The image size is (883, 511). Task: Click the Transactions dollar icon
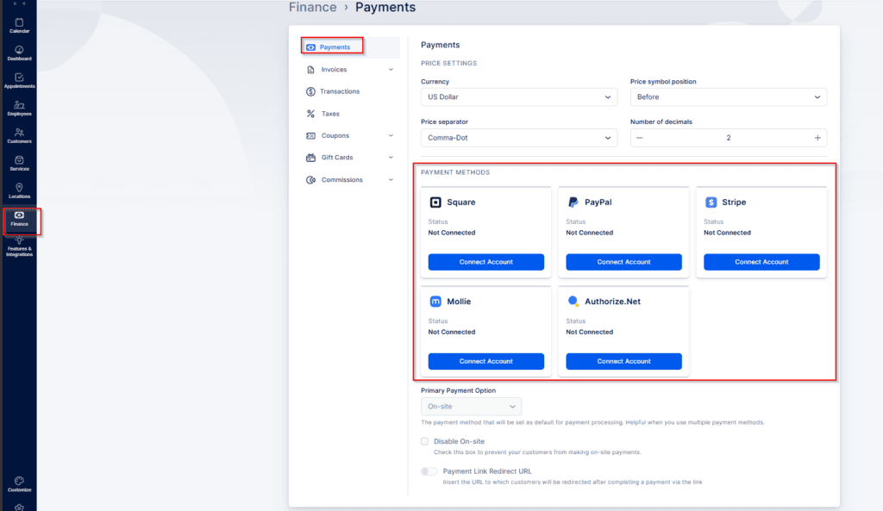click(x=310, y=91)
